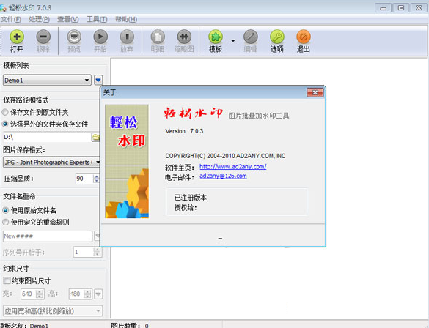This screenshot has height=328, width=429.
Task: Click the compression quality spinner arrows
Action: tap(96, 179)
